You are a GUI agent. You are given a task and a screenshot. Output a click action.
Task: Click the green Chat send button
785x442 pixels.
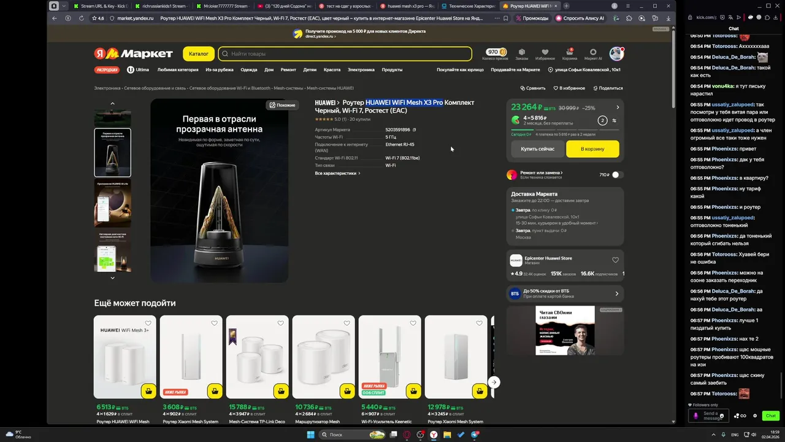[771, 416]
